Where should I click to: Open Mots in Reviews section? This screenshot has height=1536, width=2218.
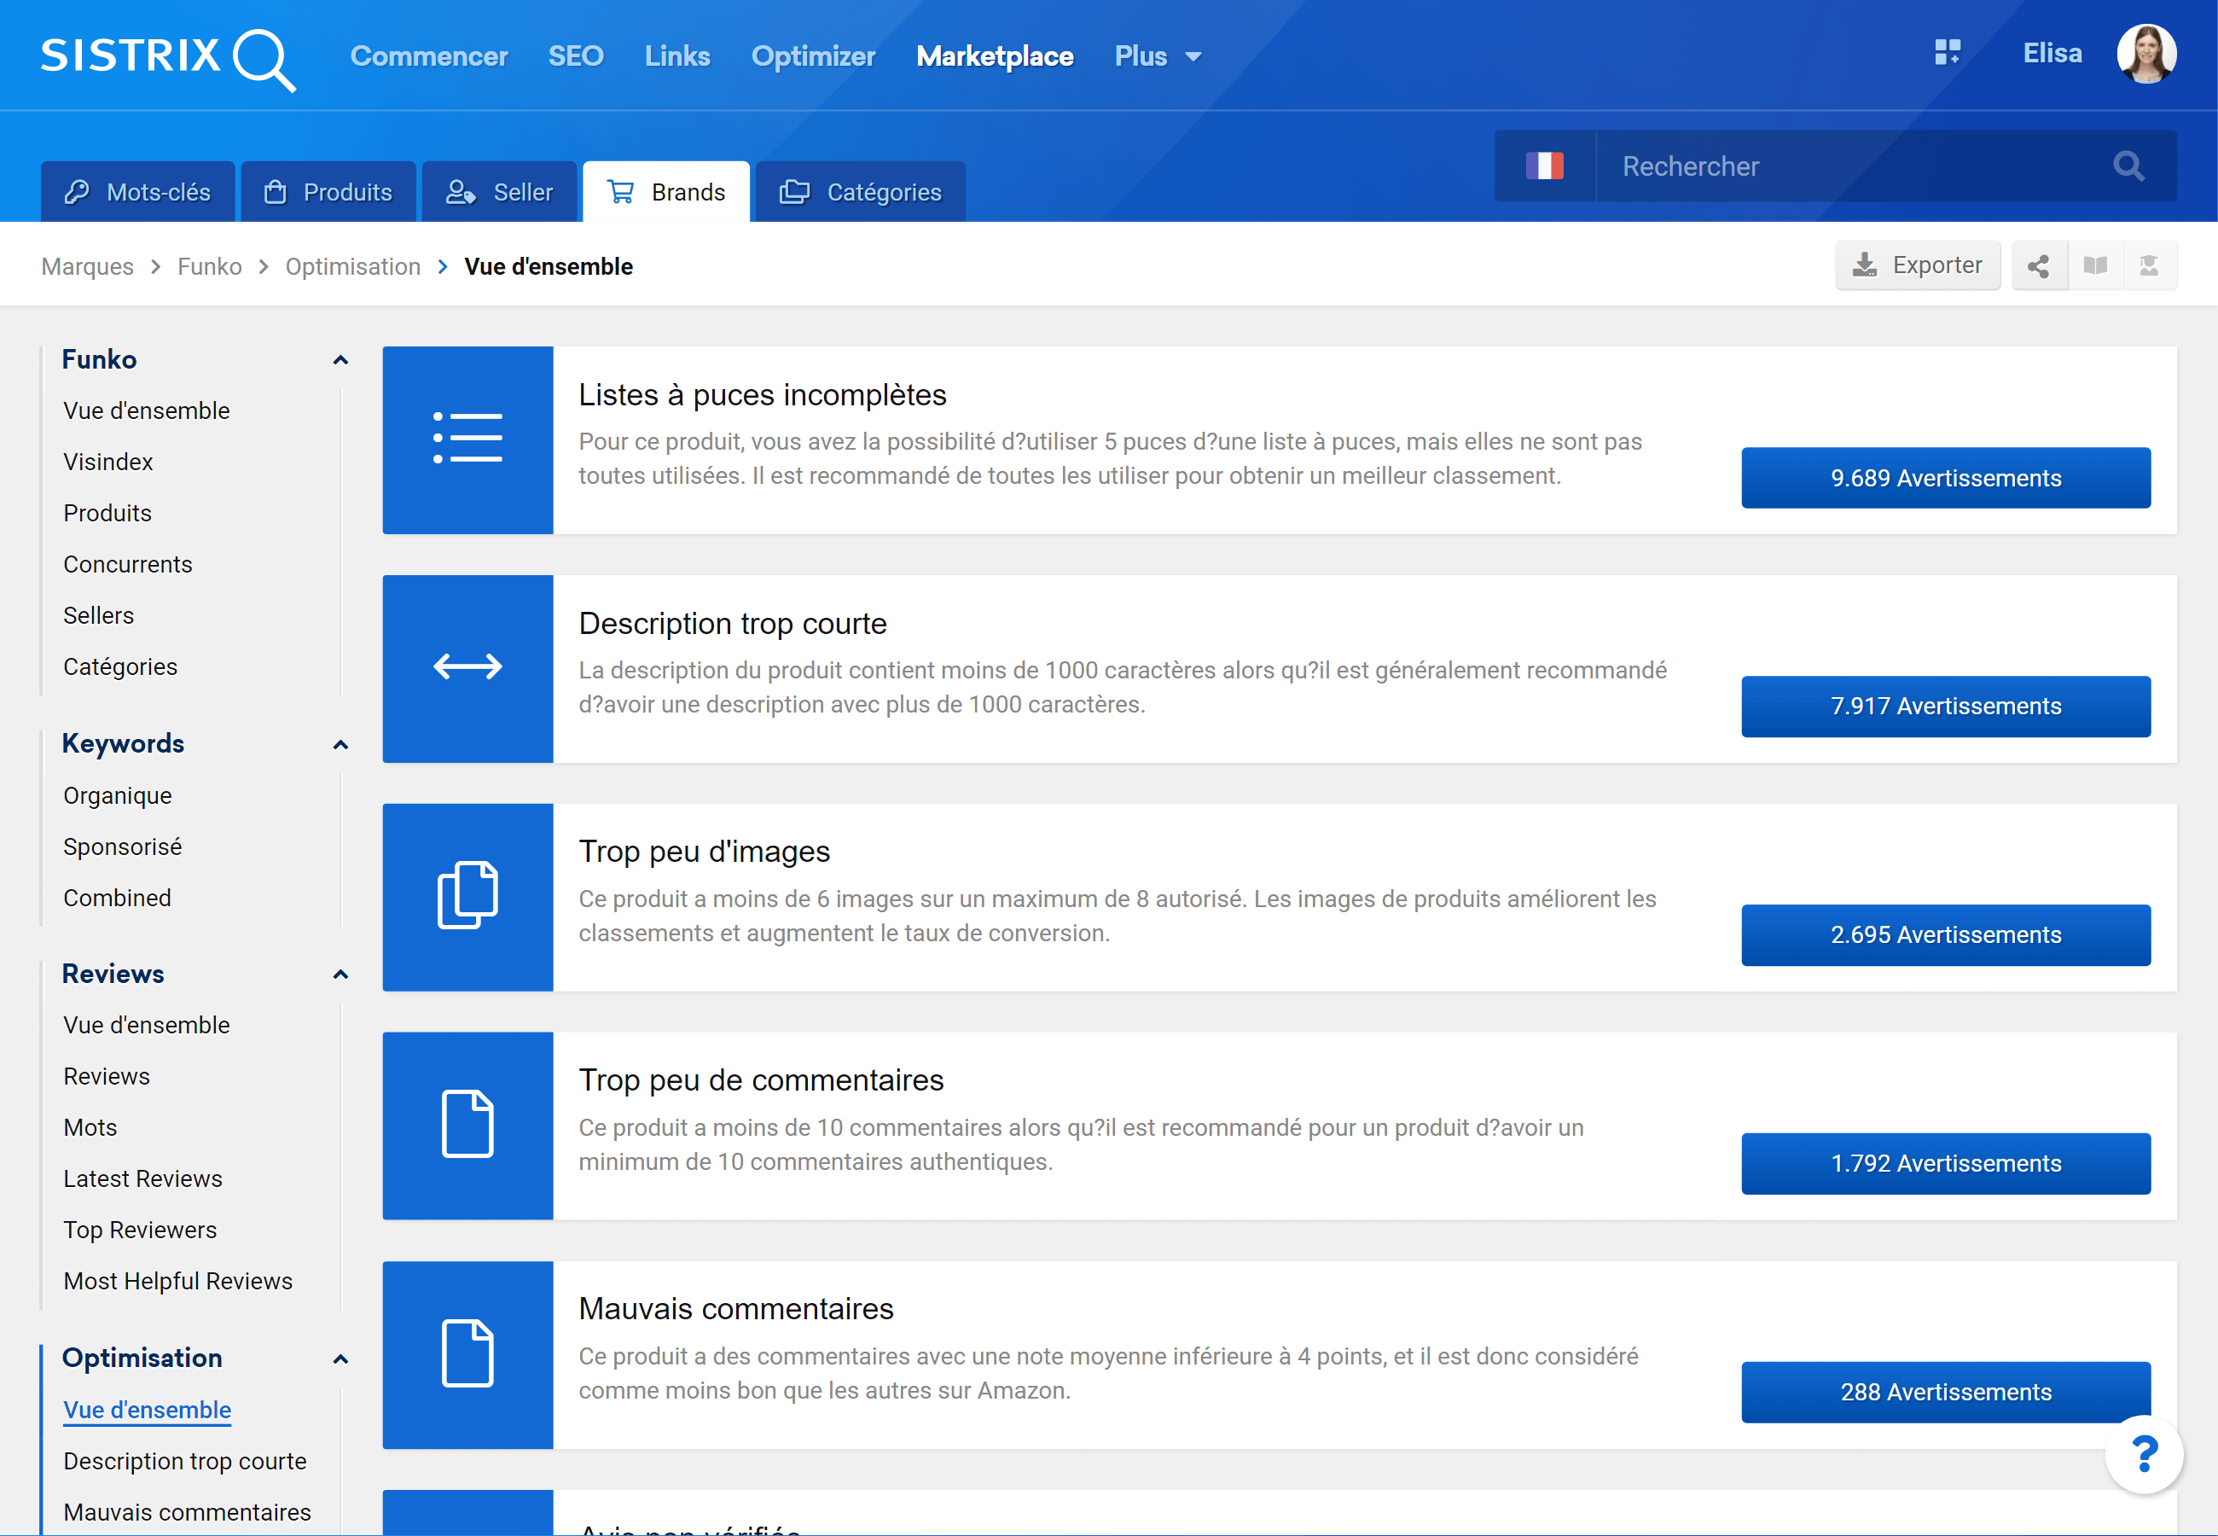pos(90,1128)
